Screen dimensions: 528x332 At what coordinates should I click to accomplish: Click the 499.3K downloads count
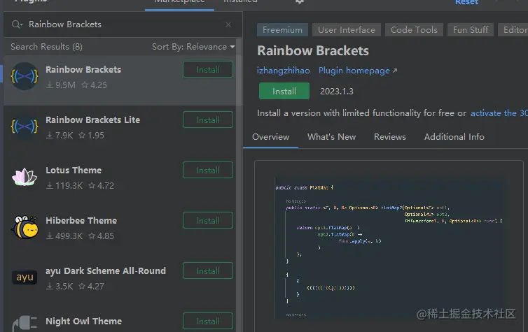coord(64,236)
